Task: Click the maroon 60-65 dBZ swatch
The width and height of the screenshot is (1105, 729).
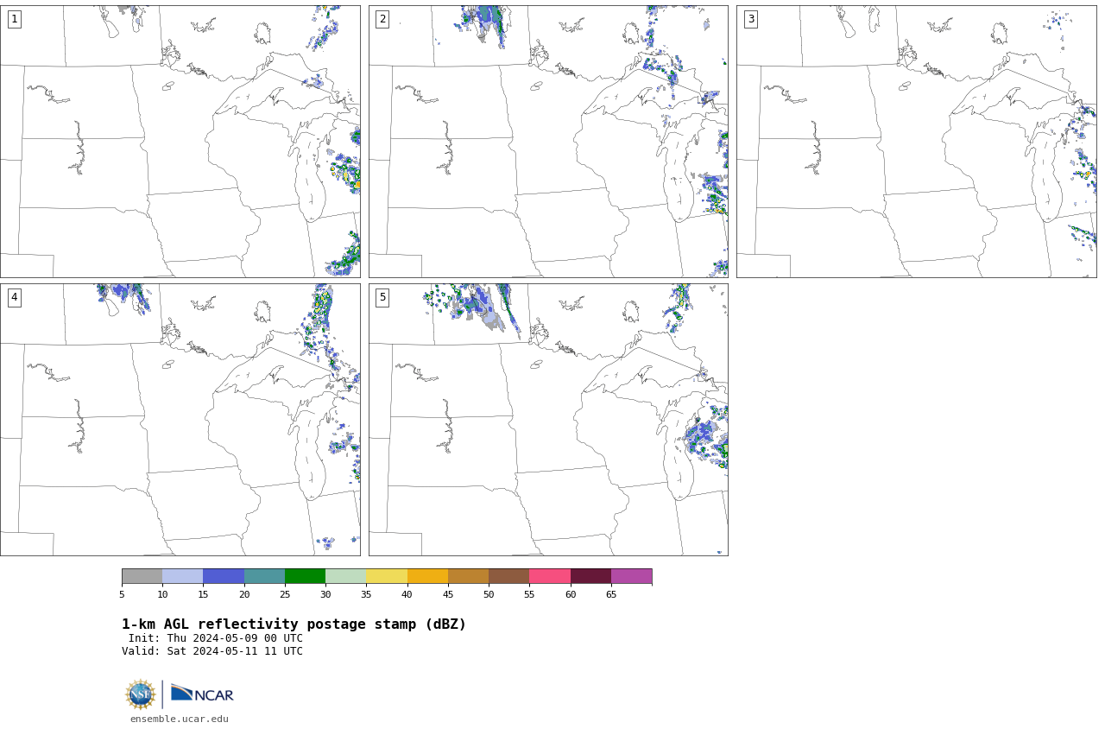Action: [x=590, y=576]
